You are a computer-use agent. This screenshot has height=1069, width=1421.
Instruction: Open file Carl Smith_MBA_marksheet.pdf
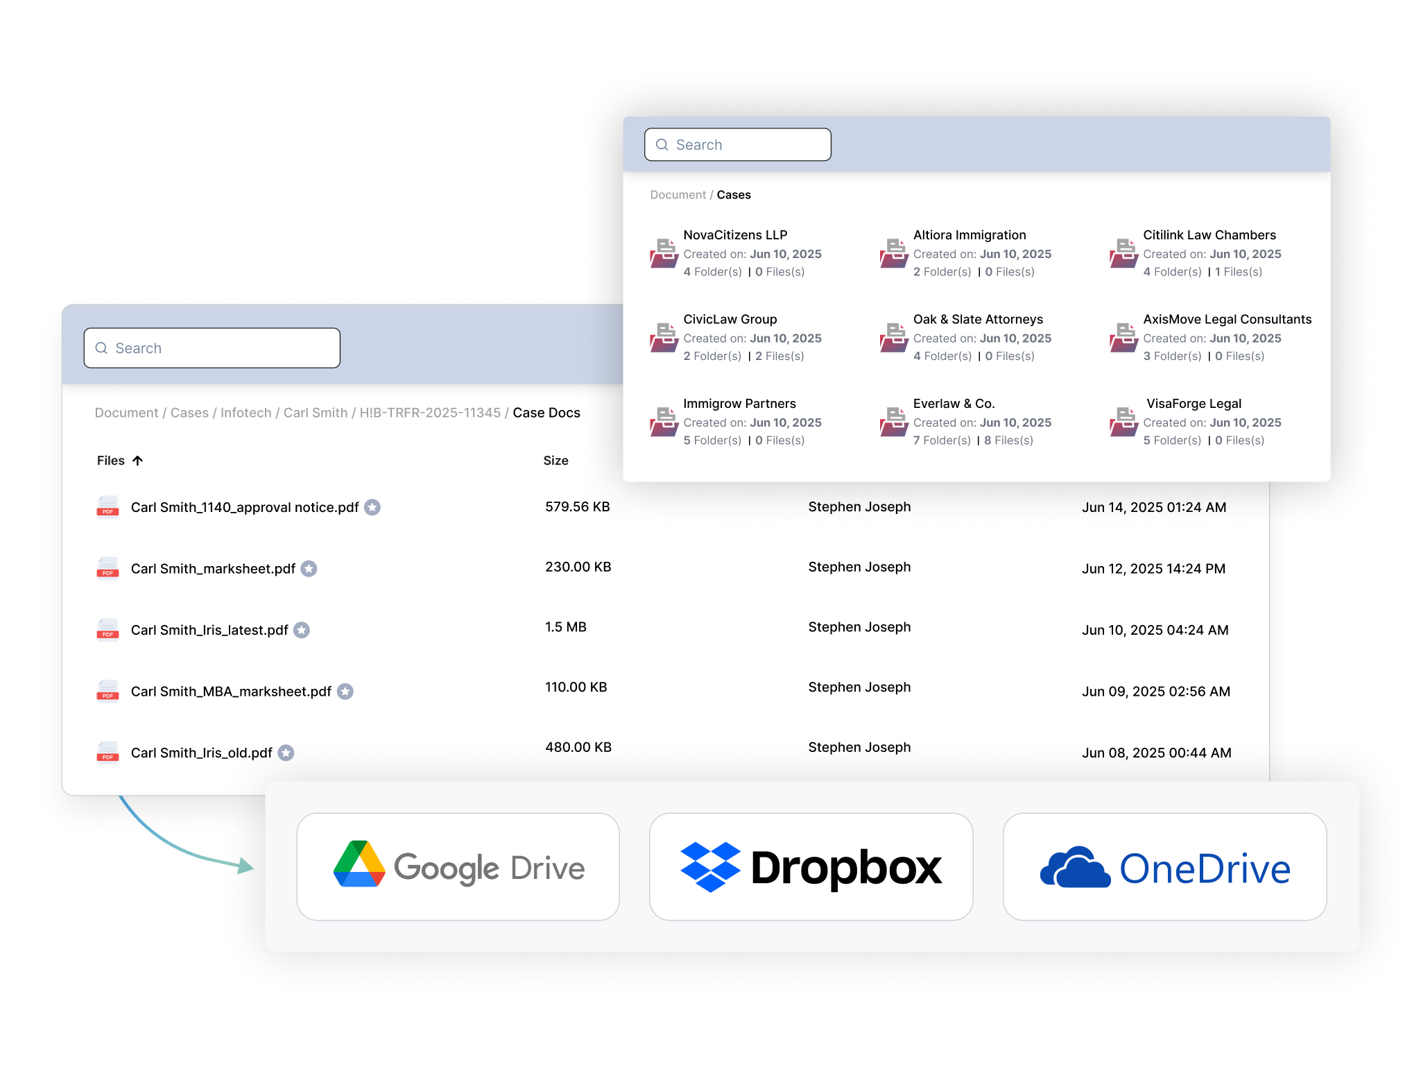(x=231, y=692)
